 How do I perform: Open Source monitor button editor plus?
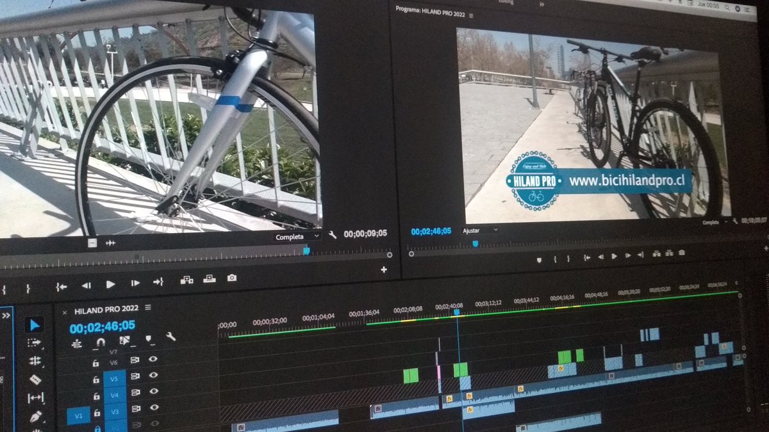[383, 269]
